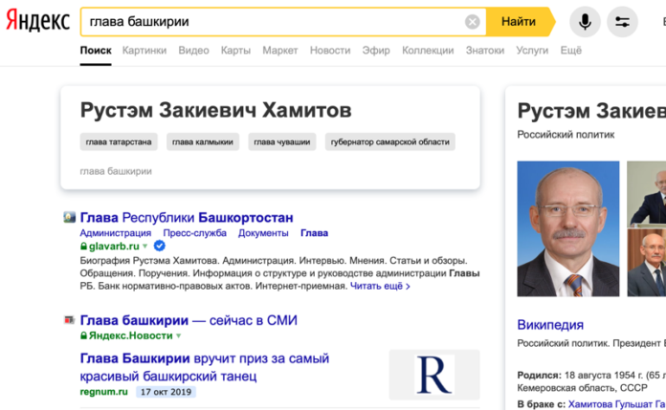Image resolution: width=666 pixels, height=410 pixels.
Task: Open the news headline about башкирский танец
Action: coord(205,367)
